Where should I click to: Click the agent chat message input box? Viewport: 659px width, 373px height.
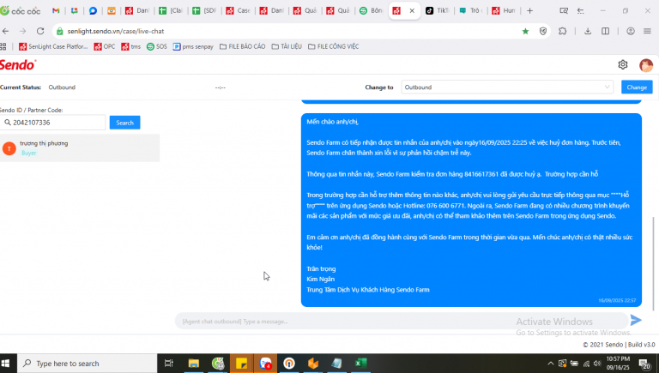(x=402, y=322)
